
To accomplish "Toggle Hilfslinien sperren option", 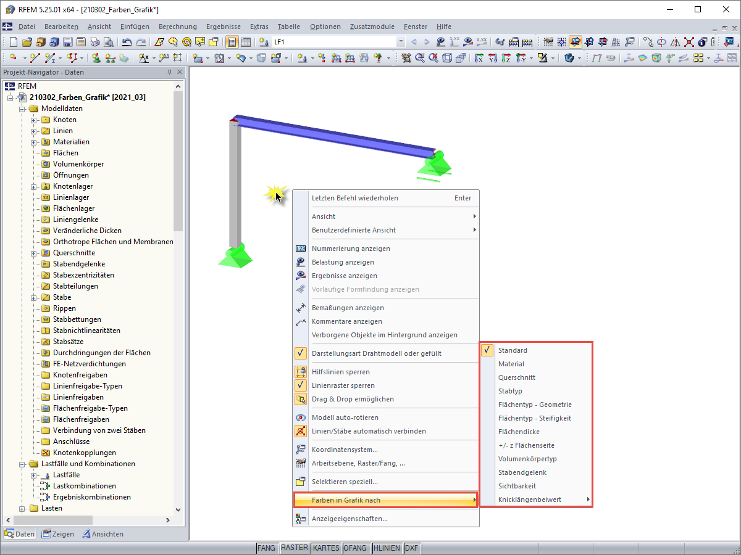I will pyautogui.click(x=385, y=372).
